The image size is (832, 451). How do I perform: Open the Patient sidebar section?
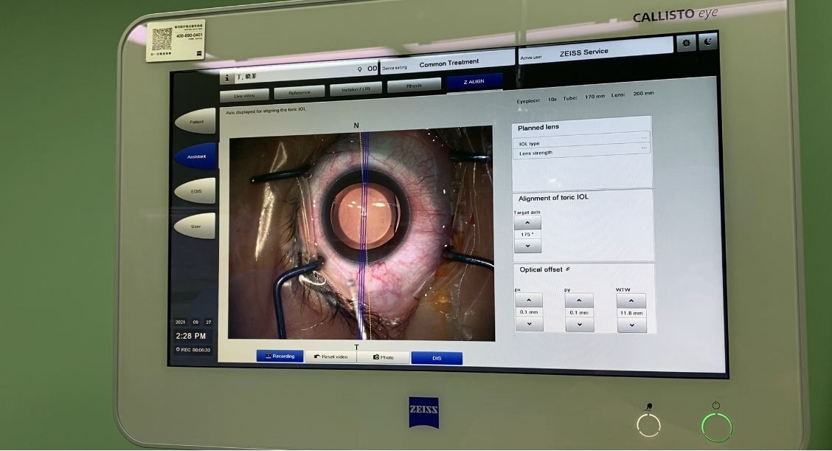tap(195, 122)
